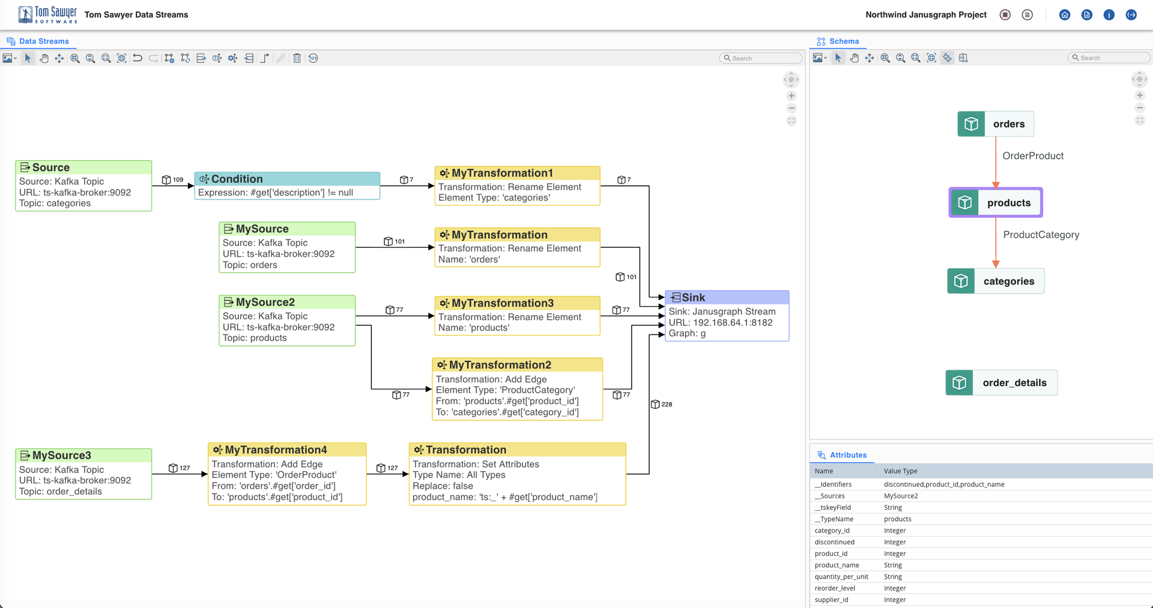Fit the schema graph to the window
Image resolution: width=1153 pixels, height=608 pixels.
[x=931, y=58]
